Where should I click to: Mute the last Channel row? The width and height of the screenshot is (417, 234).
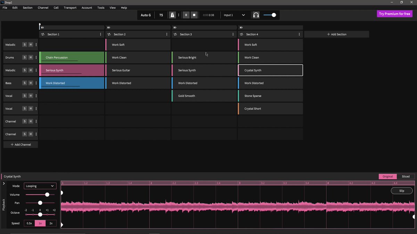pyautogui.click(x=31, y=134)
